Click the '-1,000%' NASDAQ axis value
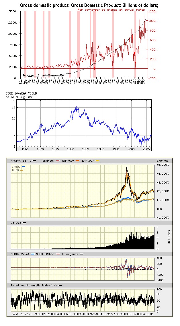Screen dimensions: 180x326 point(163,217)
